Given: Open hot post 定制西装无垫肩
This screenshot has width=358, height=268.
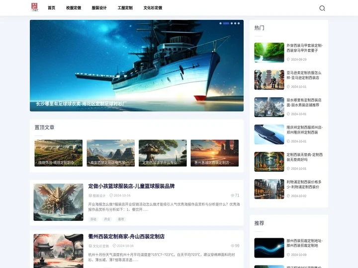Looking at the screenshot, I should click(x=305, y=157).
